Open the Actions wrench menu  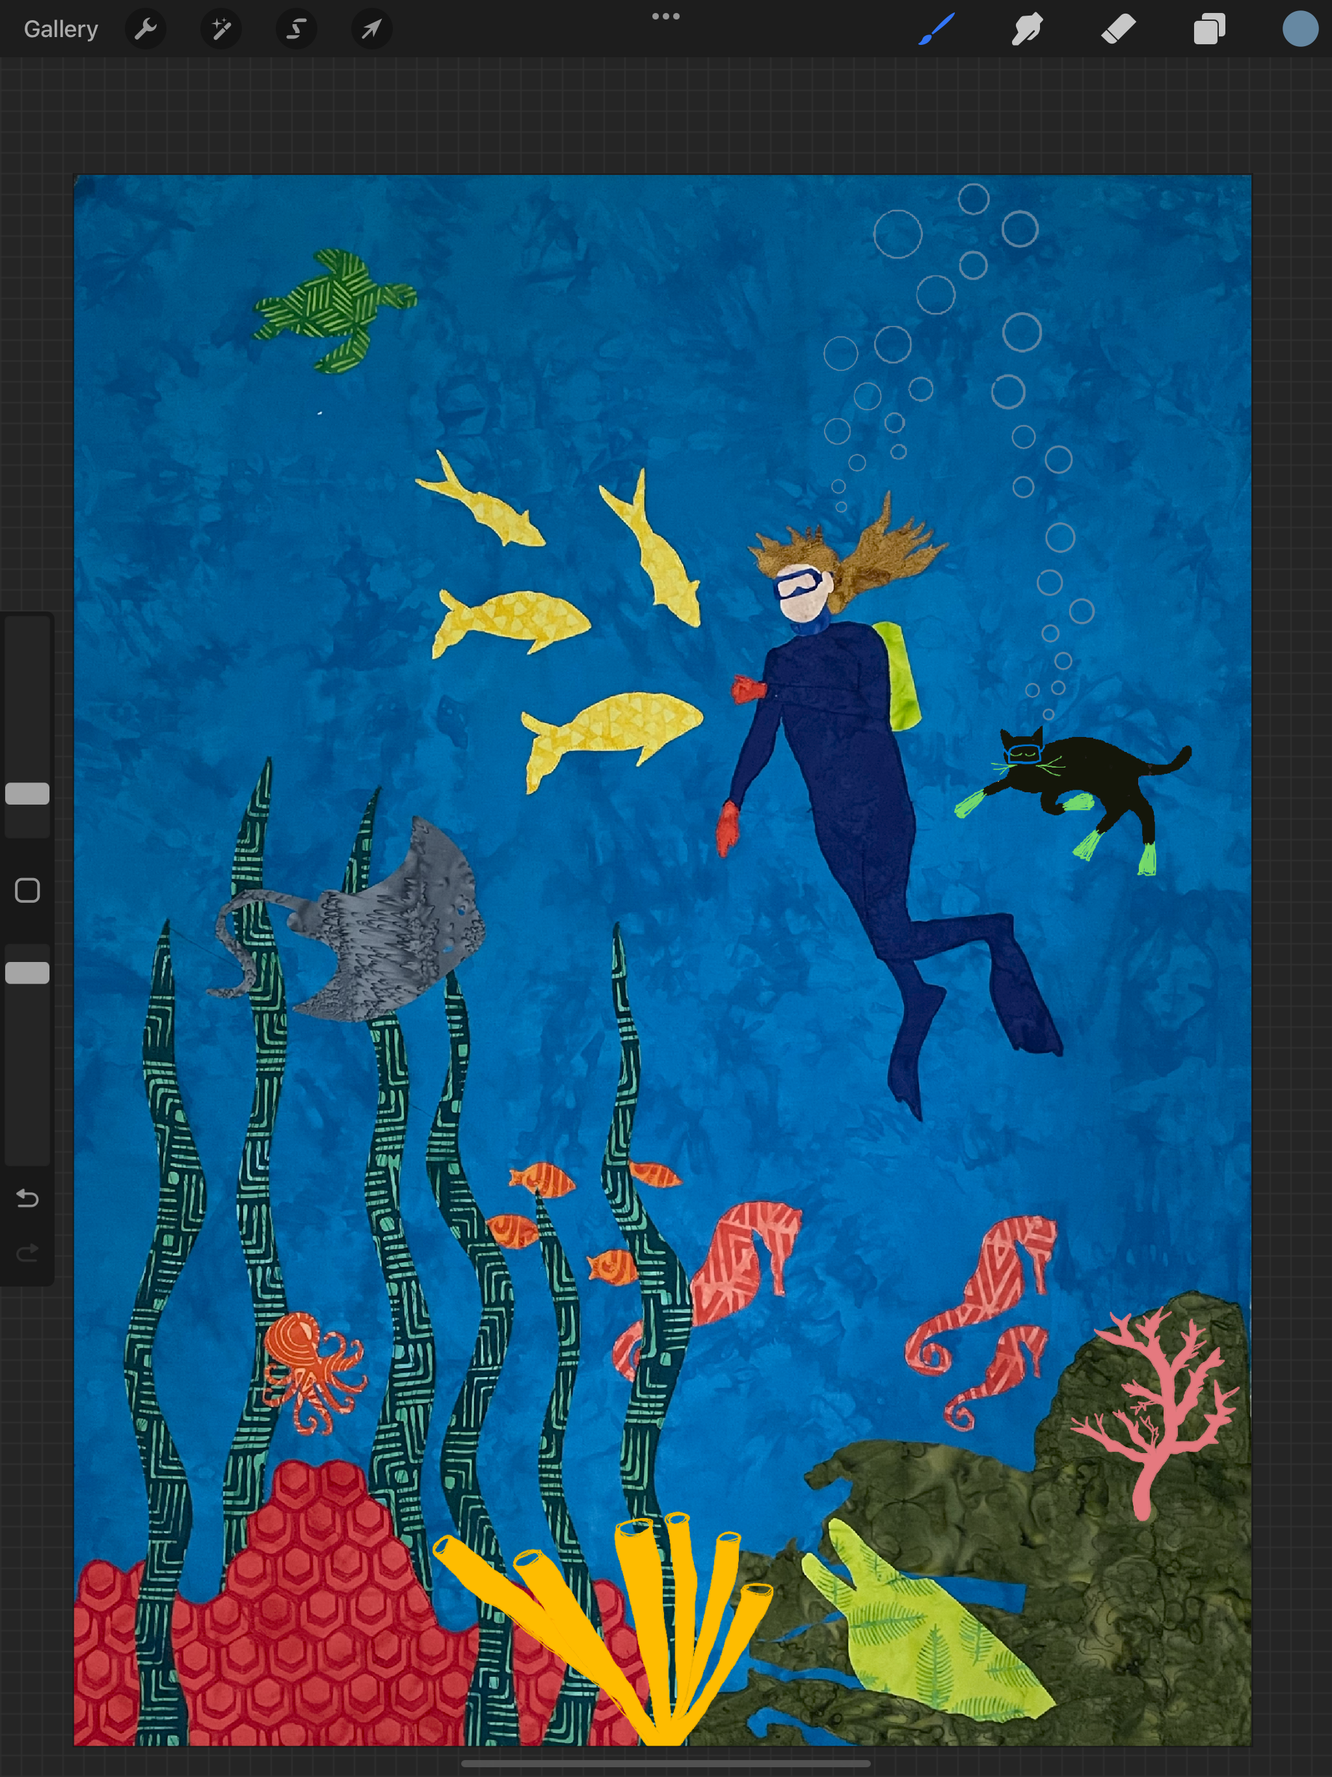(146, 30)
